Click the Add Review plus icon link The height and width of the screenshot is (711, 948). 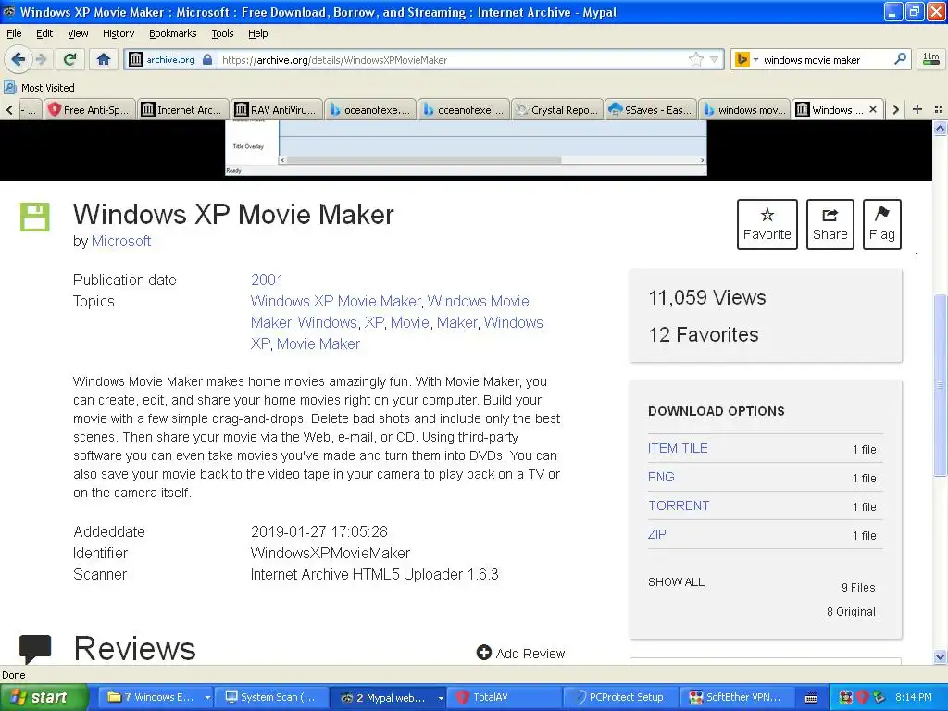pos(520,653)
